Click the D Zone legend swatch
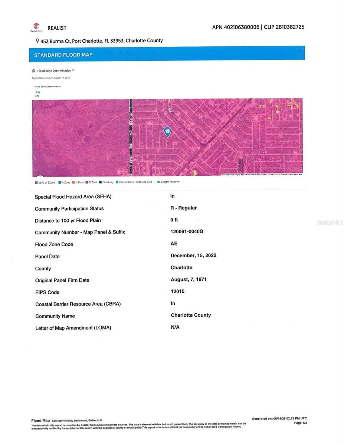Image resolution: width=344 pixels, height=445 pixels. click(x=87, y=182)
